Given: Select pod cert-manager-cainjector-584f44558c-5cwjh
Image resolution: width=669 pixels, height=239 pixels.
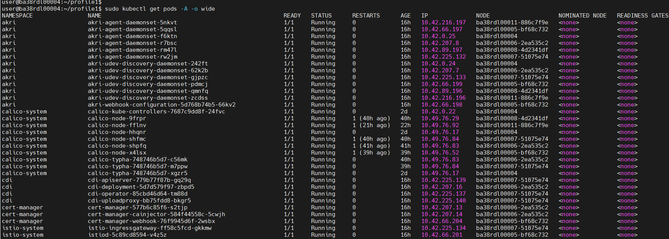Looking at the screenshot, I should click(x=157, y=214).
